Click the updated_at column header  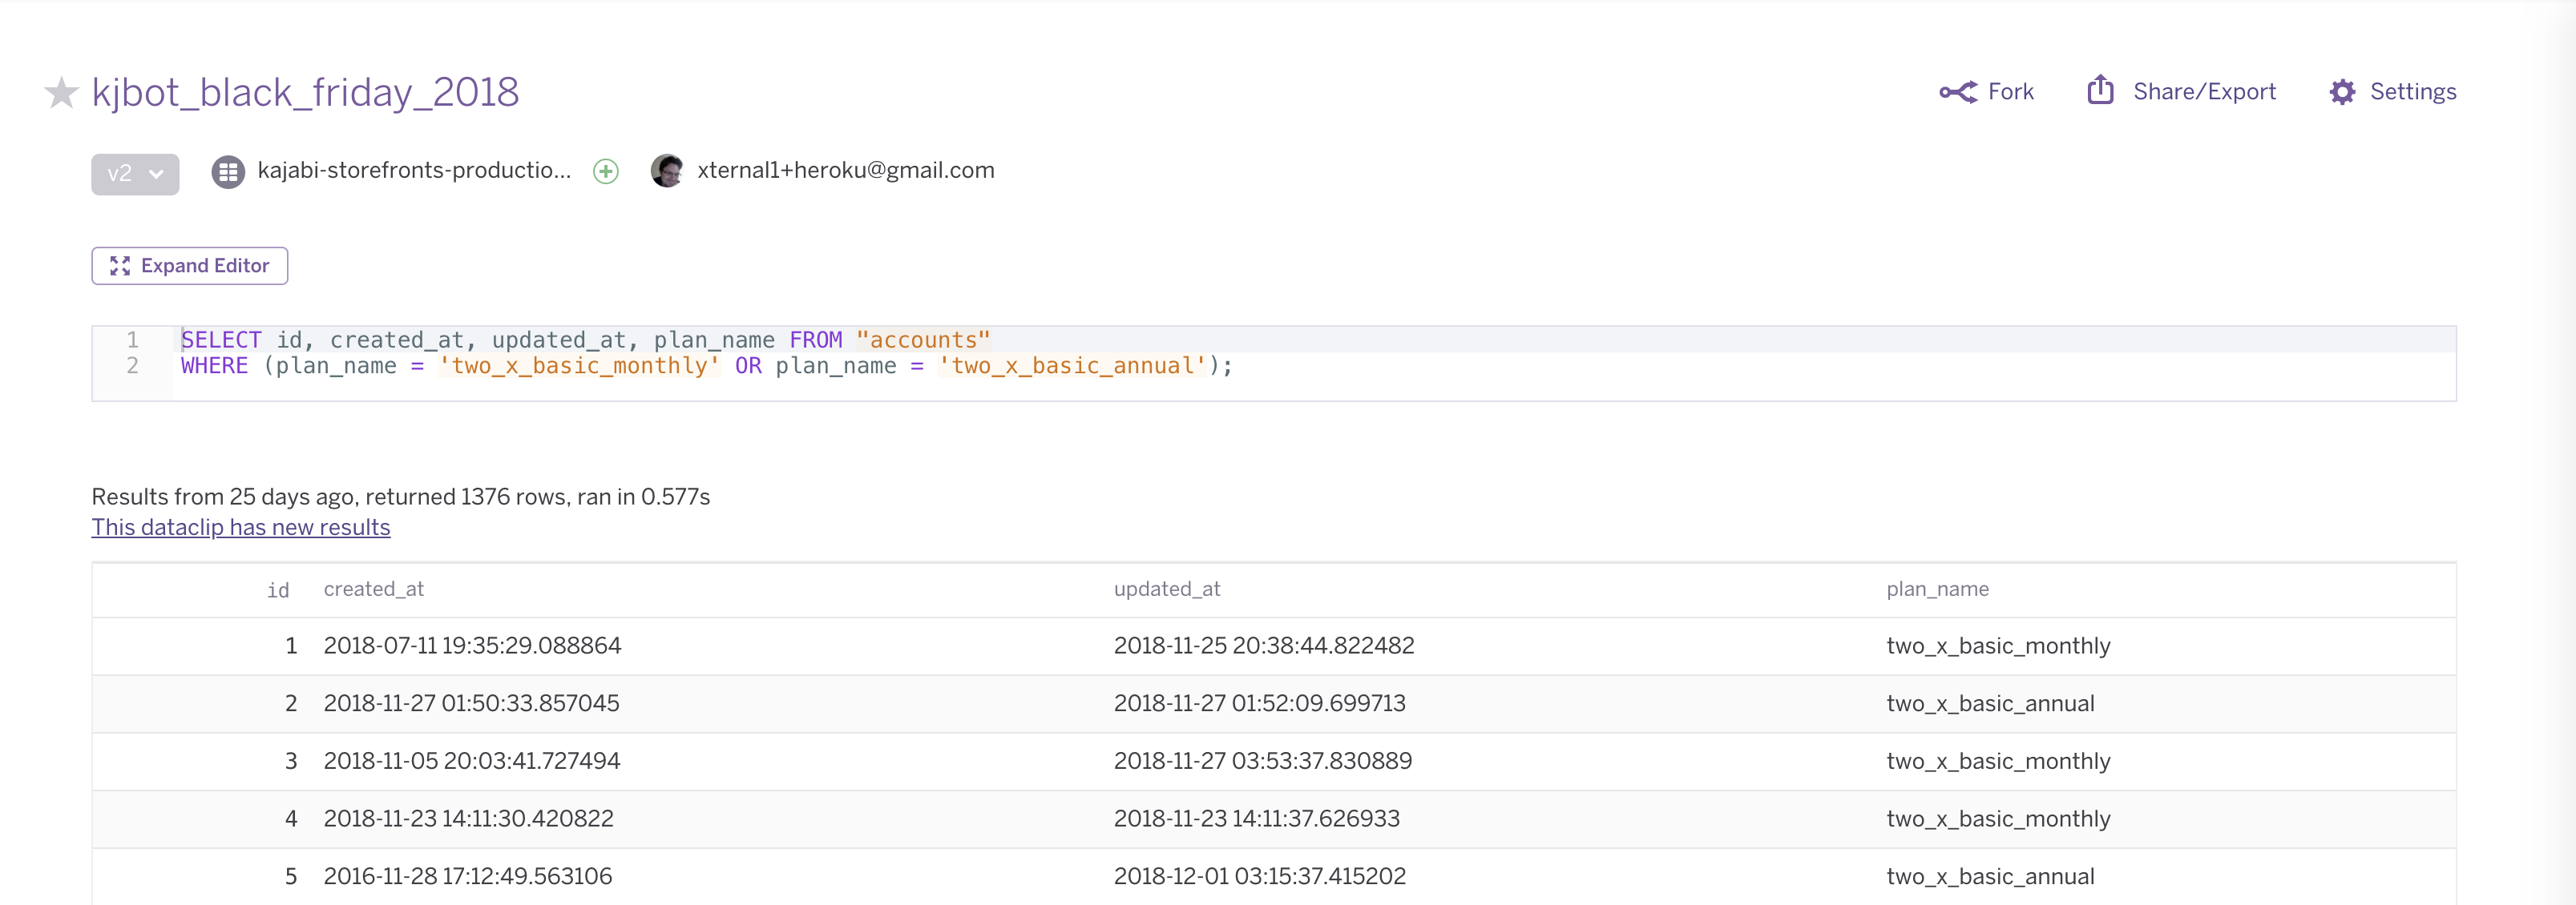coord(1166,589)
